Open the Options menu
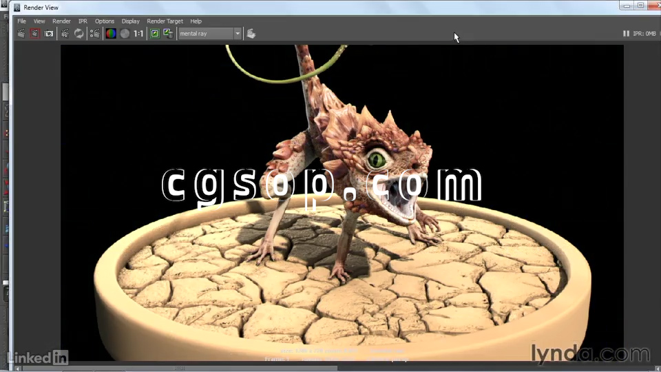 pos(105,21)
